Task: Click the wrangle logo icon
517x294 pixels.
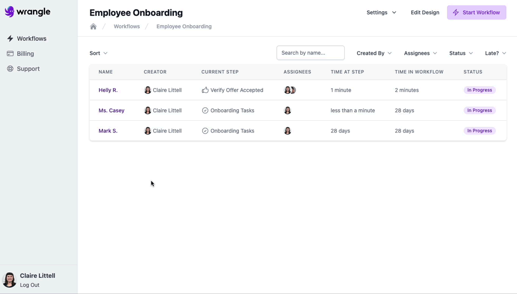Action: (x=9, y=12)
